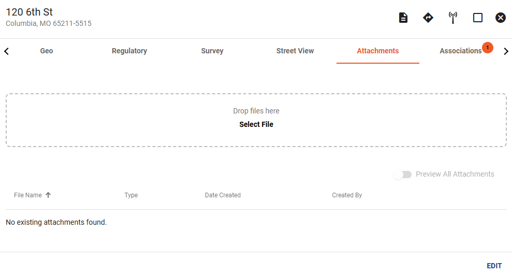This screenshot has width=512, height=275.
Task: Select the Attachments tab
Action: [x=378, y=51]
